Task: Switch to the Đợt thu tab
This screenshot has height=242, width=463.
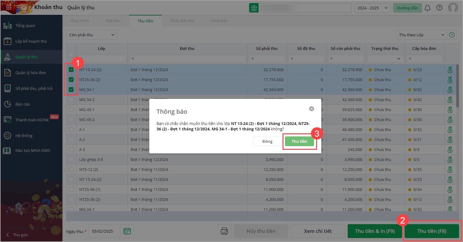Action: click(x=113, y=21)
